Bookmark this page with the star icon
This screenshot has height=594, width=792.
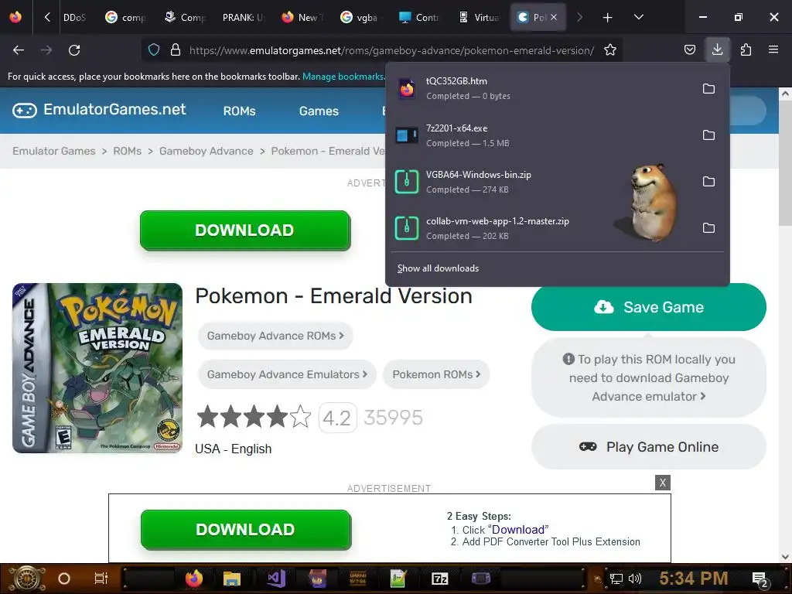pos(610,50)
